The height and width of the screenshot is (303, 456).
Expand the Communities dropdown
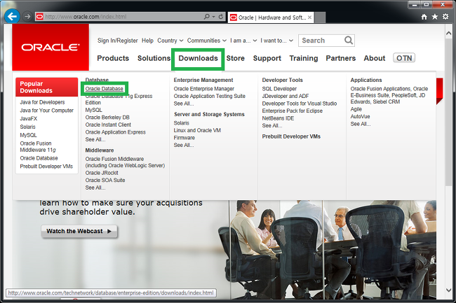point(206,41)
